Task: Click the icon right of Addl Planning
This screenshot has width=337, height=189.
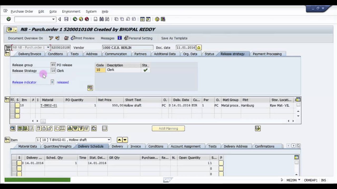Action: (258, 128)
